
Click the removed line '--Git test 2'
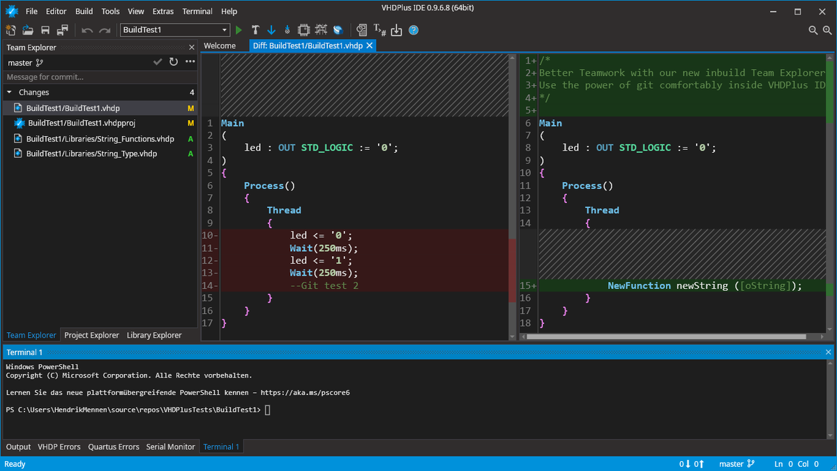coord(324,285)
